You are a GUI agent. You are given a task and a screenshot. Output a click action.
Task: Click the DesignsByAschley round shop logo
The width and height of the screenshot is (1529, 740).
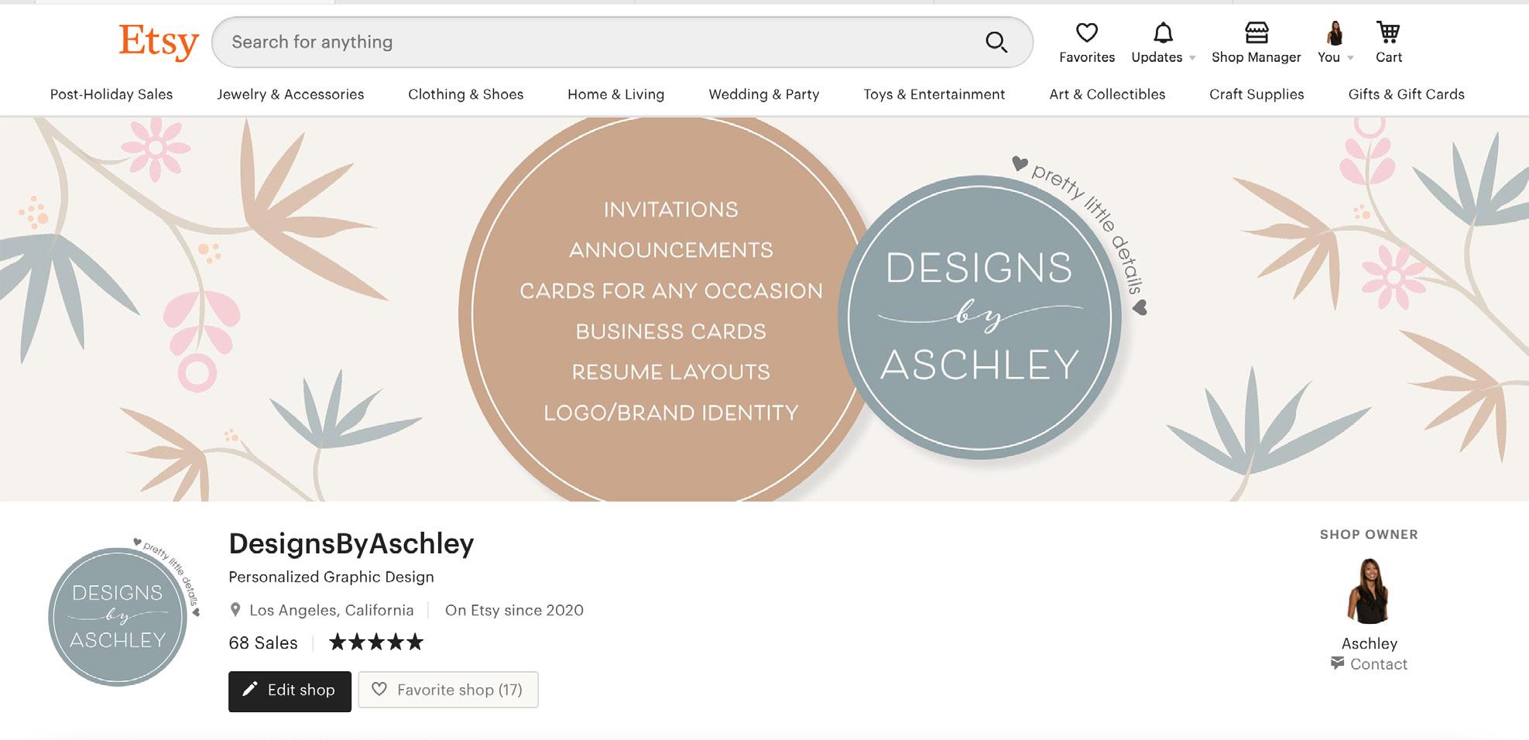click(124, 612)
